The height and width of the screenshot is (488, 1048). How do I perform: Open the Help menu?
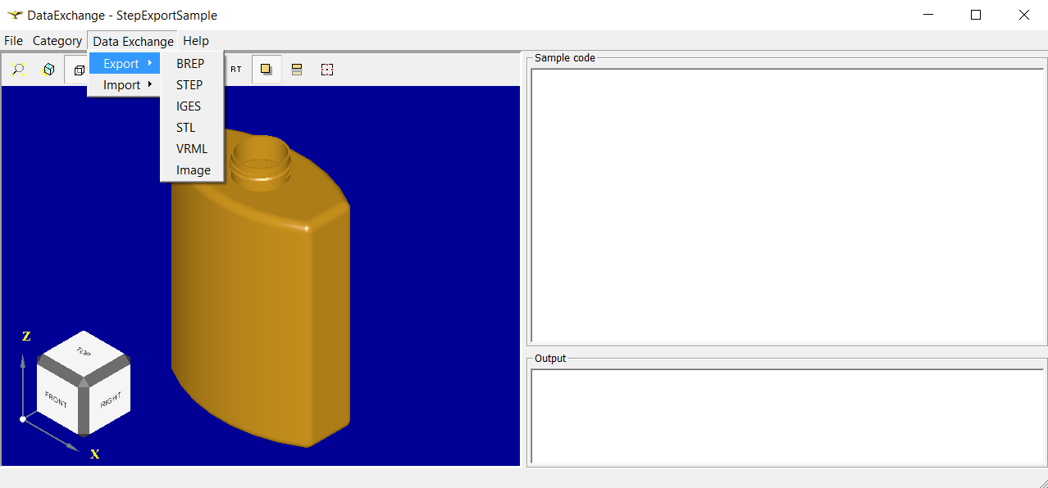[x=196, y=41]
